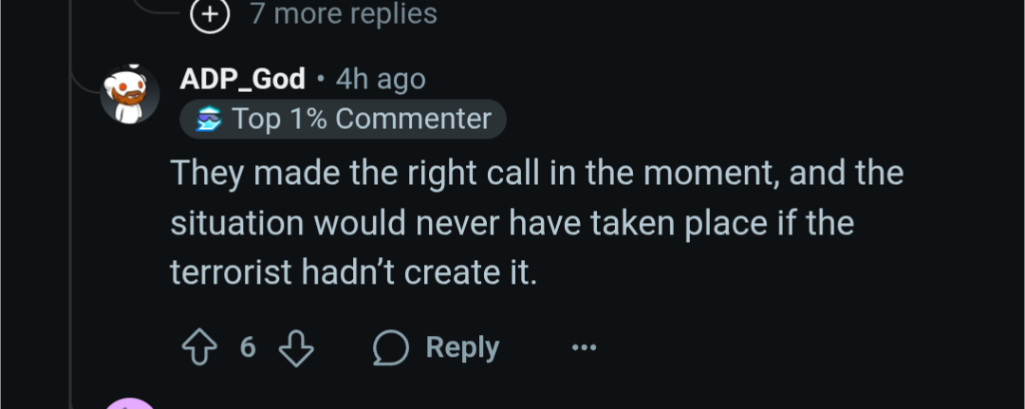Click the "4h ago" comment timestamp
Screen dimensions: 1025x409
pyautogui.click(x=380, y=80)
